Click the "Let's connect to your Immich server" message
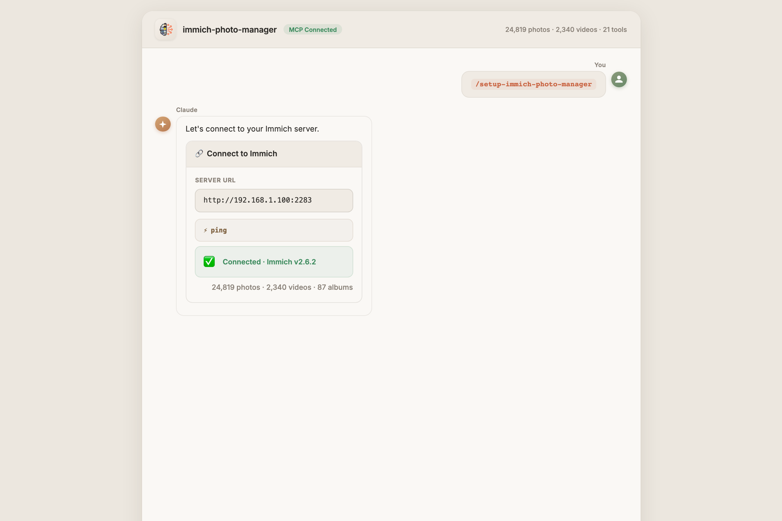Screen dimensions: 782x521 (252, 129)
